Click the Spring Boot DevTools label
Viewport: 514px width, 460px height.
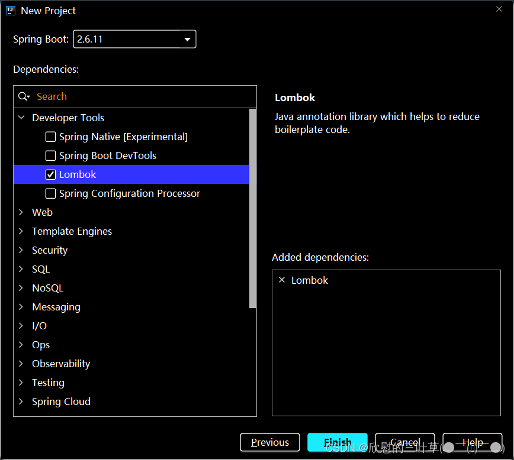108,156
